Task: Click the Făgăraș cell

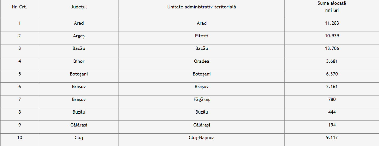Action: tap(201, 99)
